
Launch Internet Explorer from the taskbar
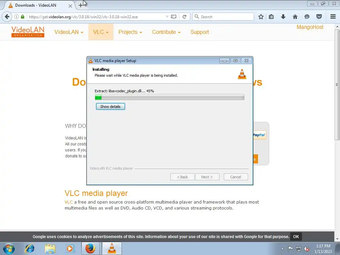30,248
